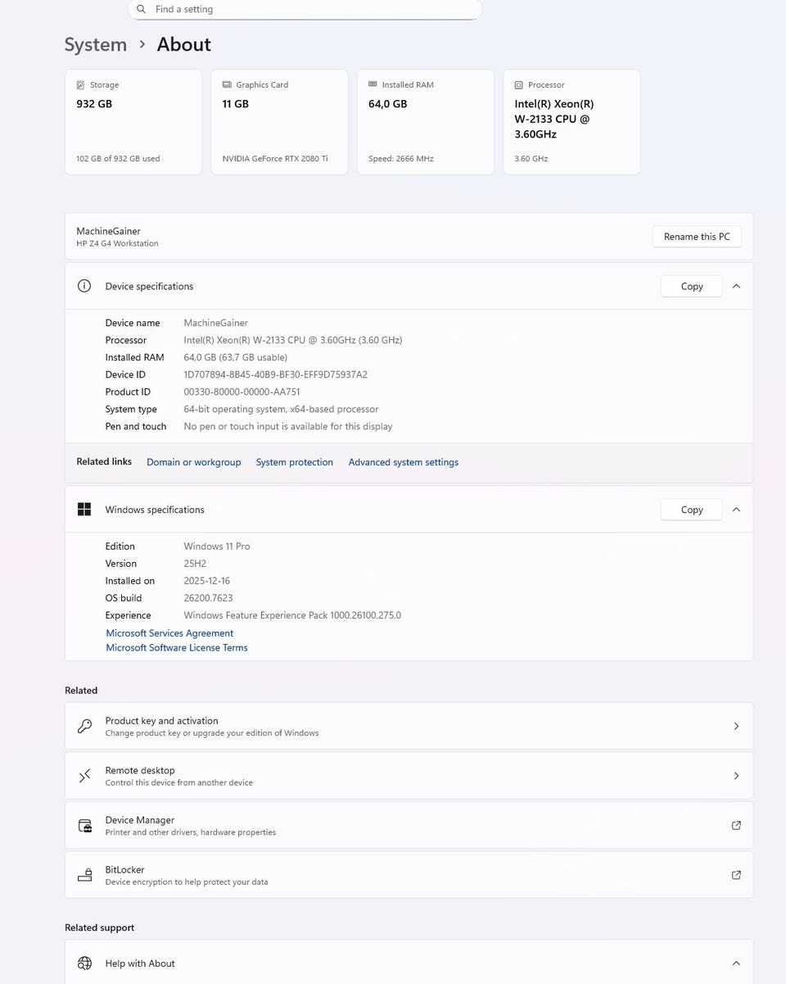Collapse the Windows specifications section
This screenshot has height=984, width=786.
[736, 510]
